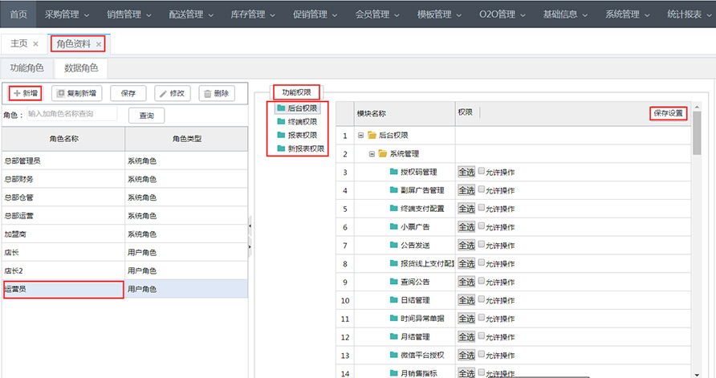Check 允许操作 for 月结管理
The image size is (716, 378).
pyautogui.click(x=482, y=335)
